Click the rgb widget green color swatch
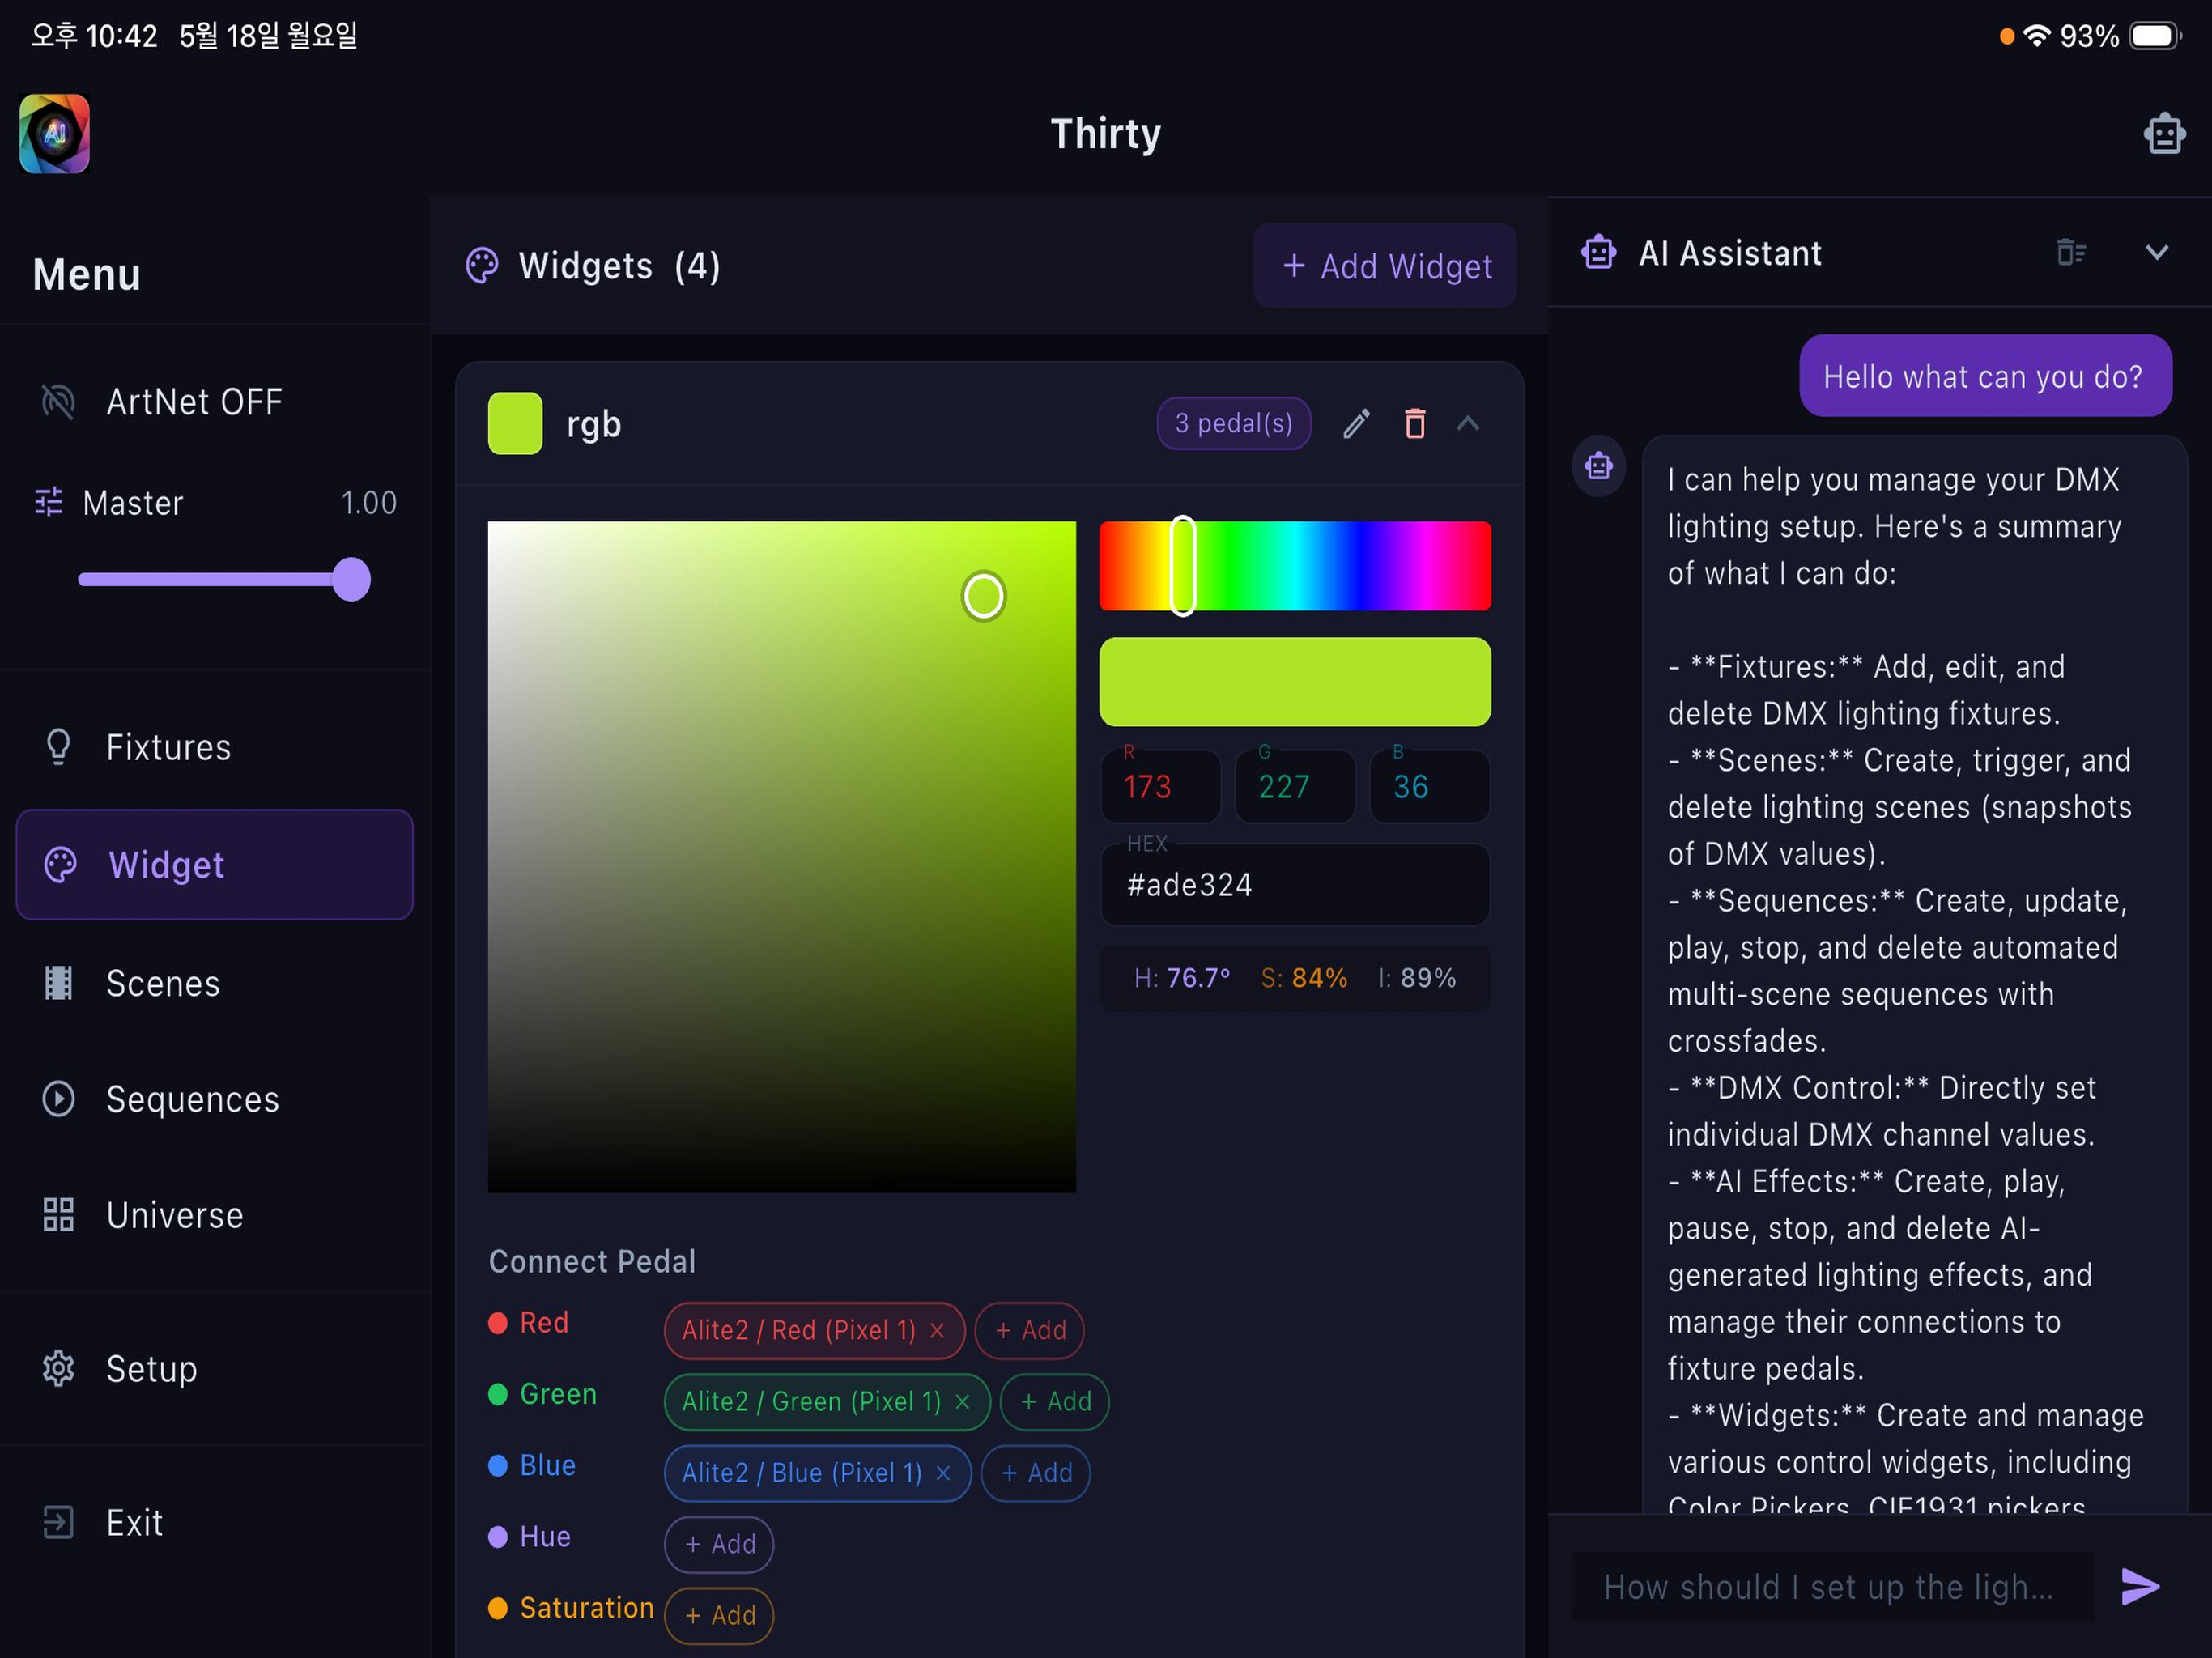The image size is (2212, 1658). pos(515,424)
